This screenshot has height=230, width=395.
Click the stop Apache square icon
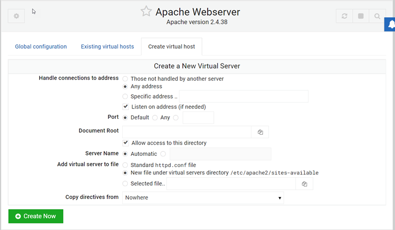[361, 16]
